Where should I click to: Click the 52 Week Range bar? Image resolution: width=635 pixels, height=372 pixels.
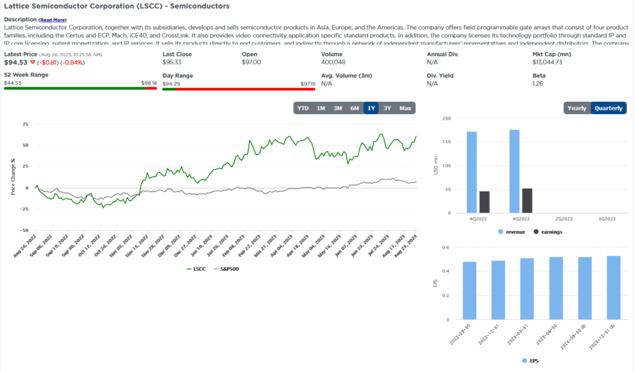(x=80, y=88)
